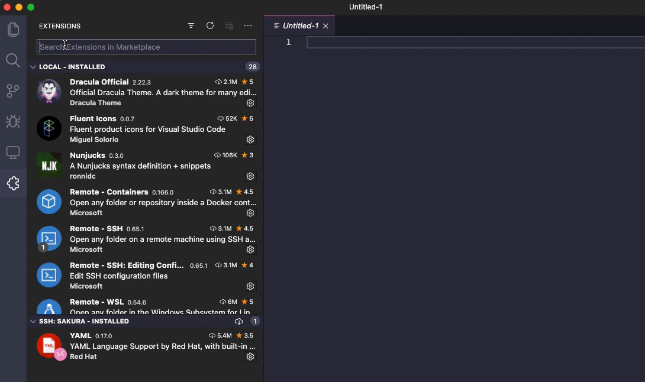Open the Run and Debug view

(13, 121)
